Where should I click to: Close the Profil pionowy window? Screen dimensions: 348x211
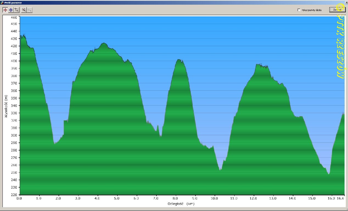(346, 2)
